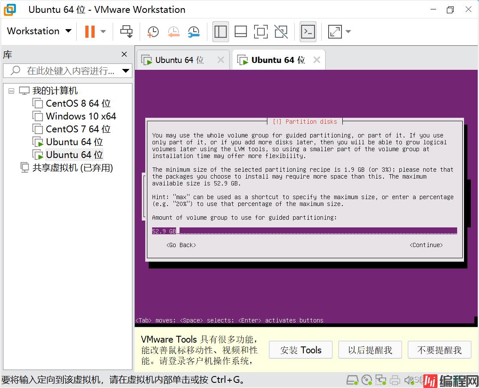This screenshot has width=479, height=388.
Task: Expand the power options dropdown arrow
Action: click(103, 31)
